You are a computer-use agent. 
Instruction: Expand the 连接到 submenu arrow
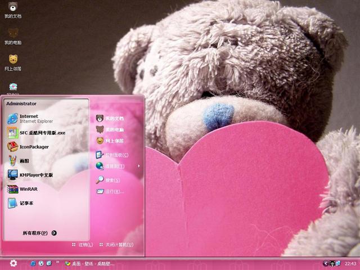pyautogui.click(x=139, y=166)
